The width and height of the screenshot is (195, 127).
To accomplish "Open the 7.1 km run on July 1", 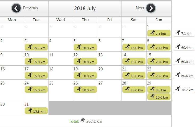I will click(159, 33).
